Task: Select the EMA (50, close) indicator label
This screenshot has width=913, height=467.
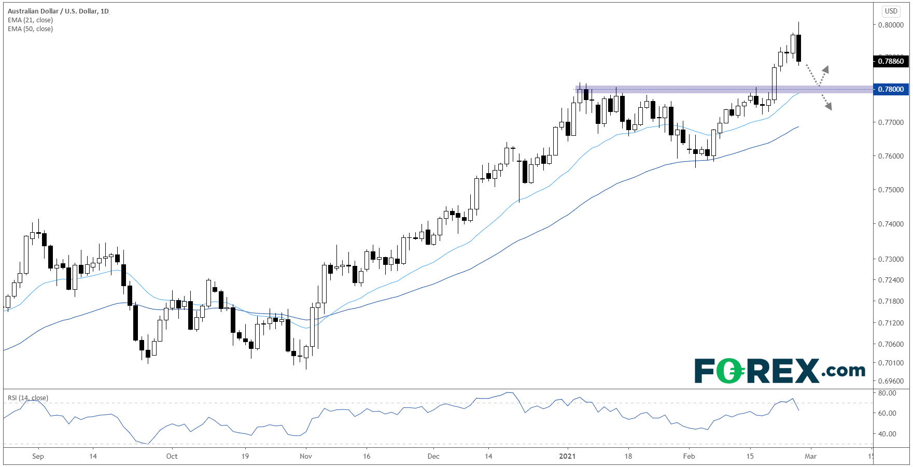Action: 30,29
